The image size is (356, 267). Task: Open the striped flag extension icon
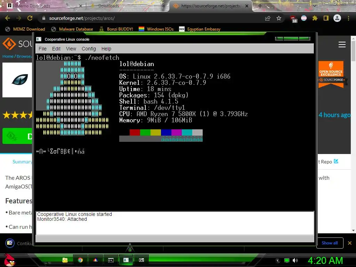click(304, 18)
